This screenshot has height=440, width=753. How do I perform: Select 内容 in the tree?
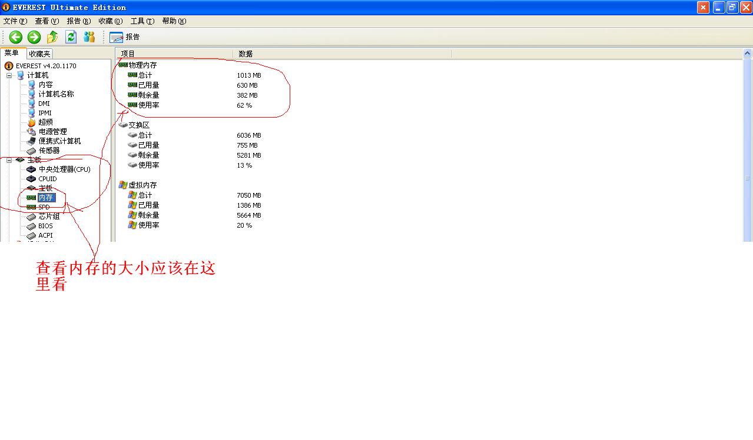point(46,85)
